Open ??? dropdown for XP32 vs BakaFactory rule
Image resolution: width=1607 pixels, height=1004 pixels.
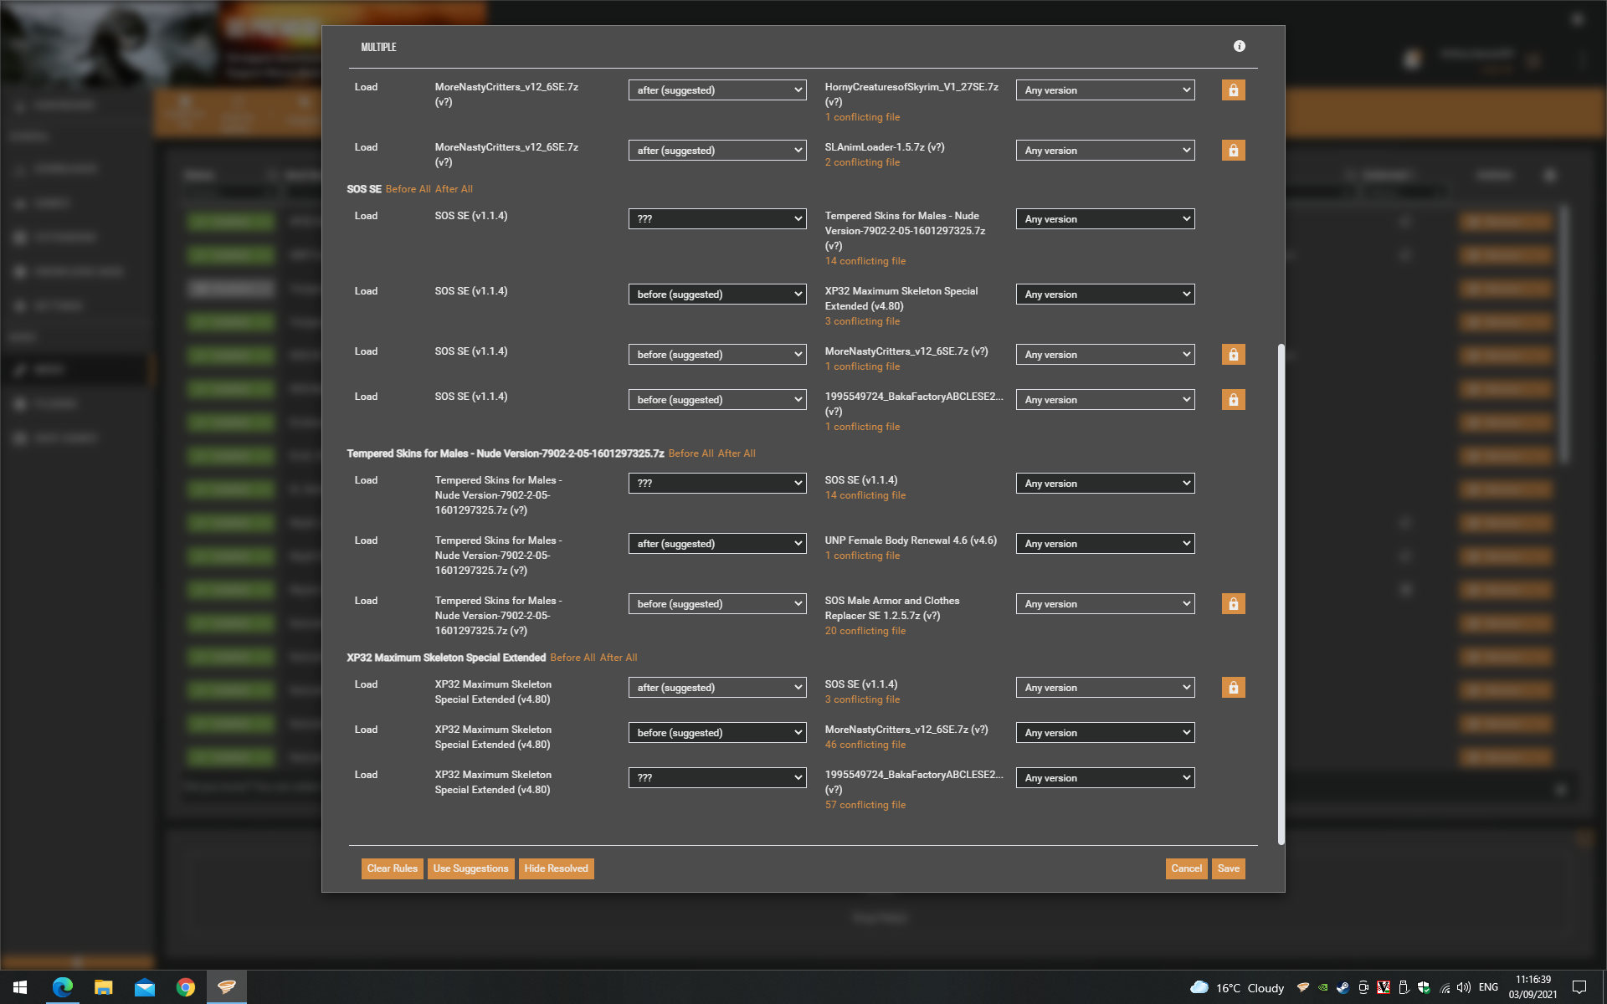tap(717, 778)
